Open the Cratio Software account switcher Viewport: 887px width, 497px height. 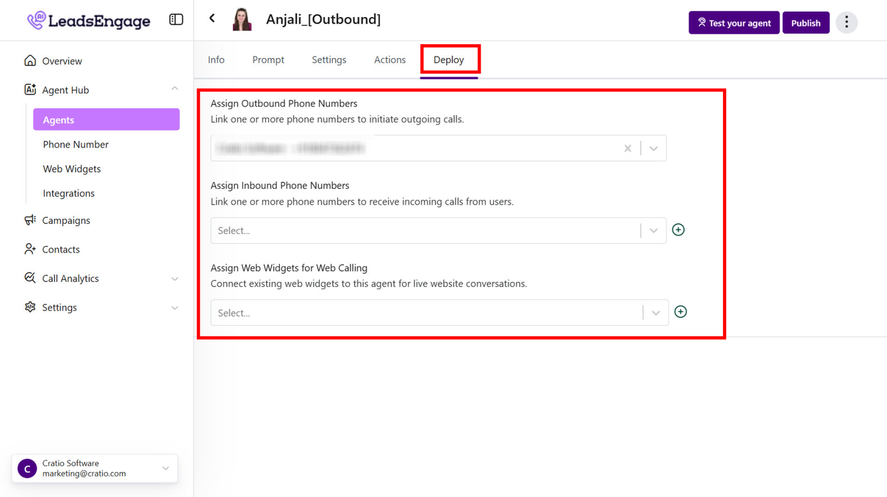click(x=94, y=469)
